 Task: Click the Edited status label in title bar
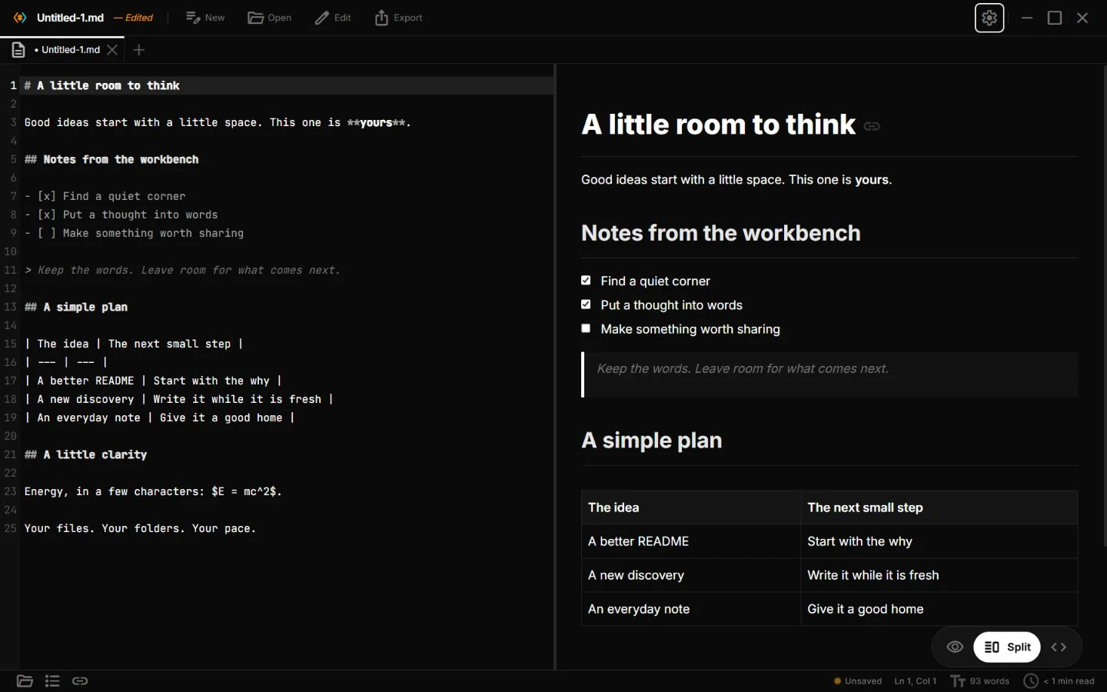click(134, 18)
